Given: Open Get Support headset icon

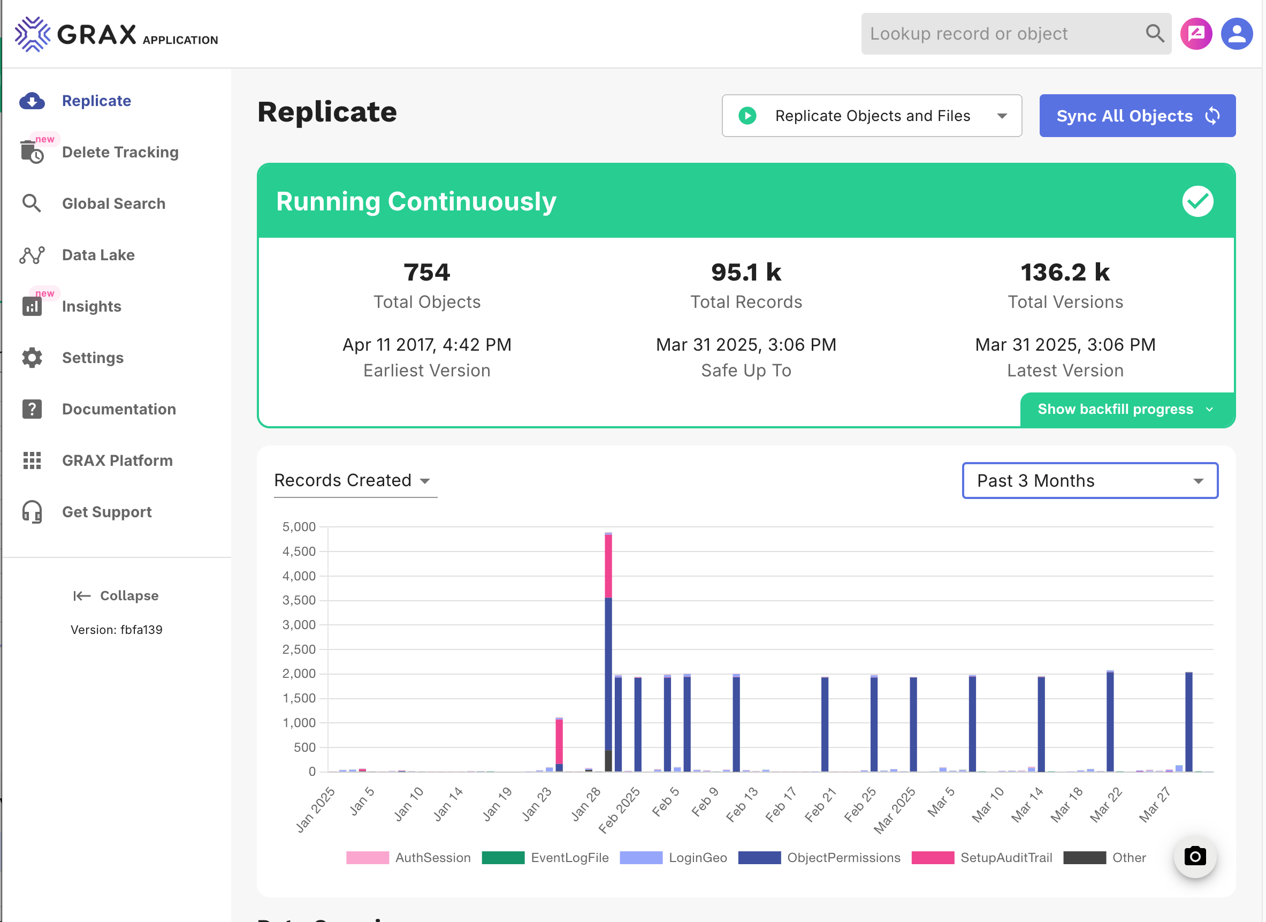Looking at the screenshot, I should [x=32, y=512].
